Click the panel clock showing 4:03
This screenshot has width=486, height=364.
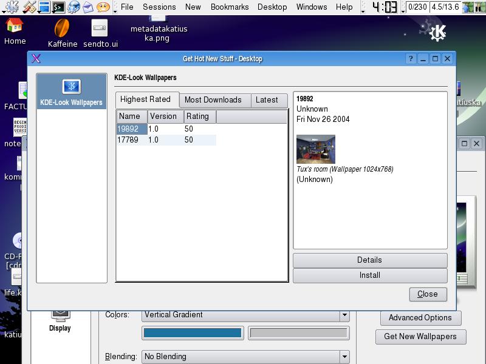coord(385,7)
